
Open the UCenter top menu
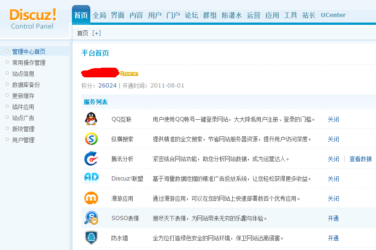pos(333,15)
